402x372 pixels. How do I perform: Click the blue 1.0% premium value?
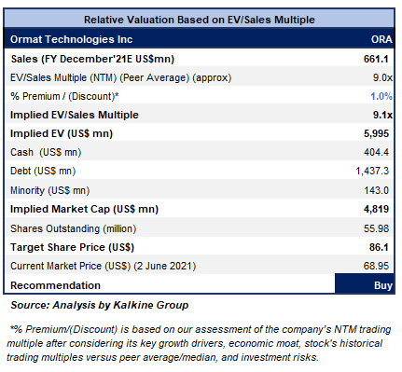point(381,96)
